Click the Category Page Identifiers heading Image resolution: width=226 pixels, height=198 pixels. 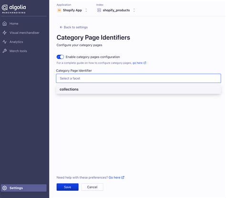(93, 38)
